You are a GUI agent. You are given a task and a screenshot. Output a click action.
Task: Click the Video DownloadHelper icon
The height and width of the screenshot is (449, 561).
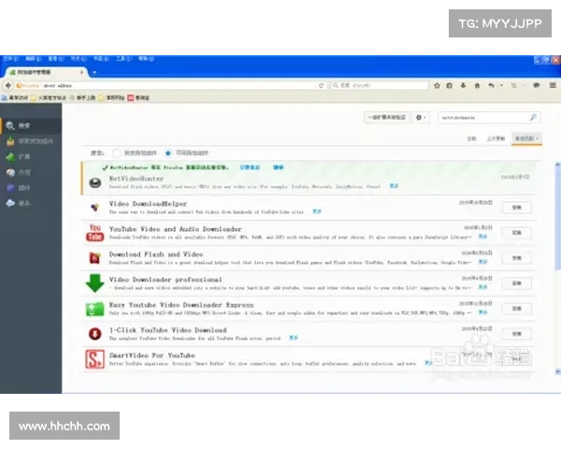point(94,207)
